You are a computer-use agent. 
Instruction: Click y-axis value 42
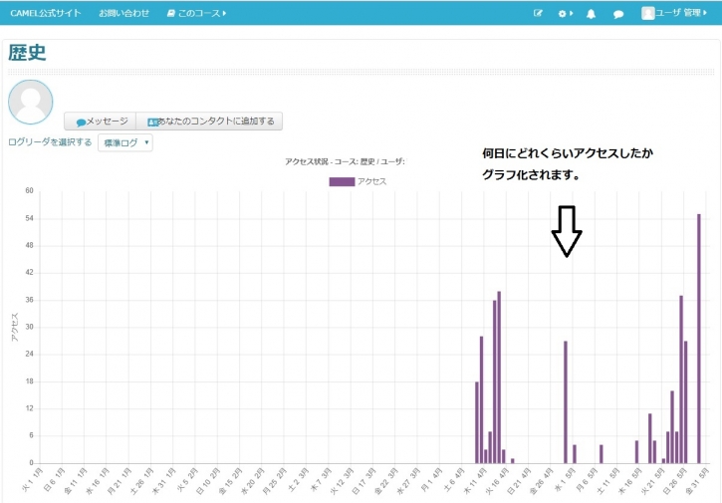[30, 273]
